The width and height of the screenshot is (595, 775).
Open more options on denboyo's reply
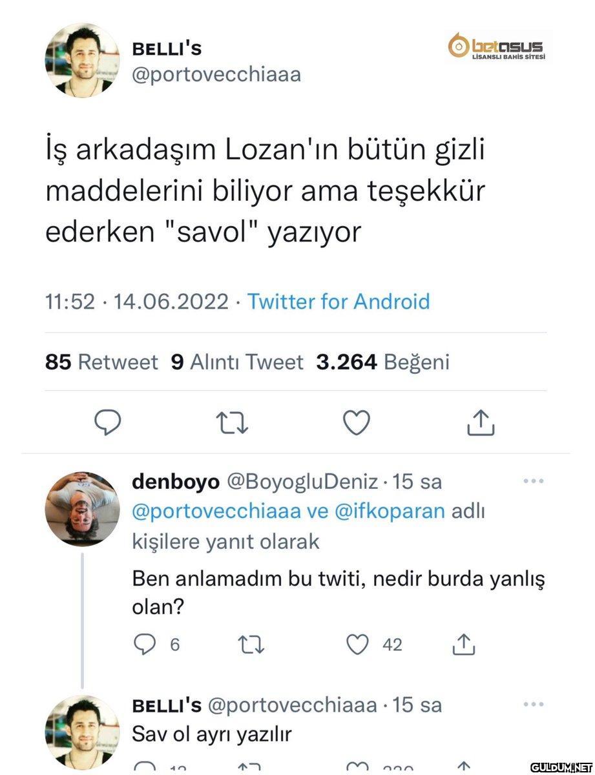534,481
